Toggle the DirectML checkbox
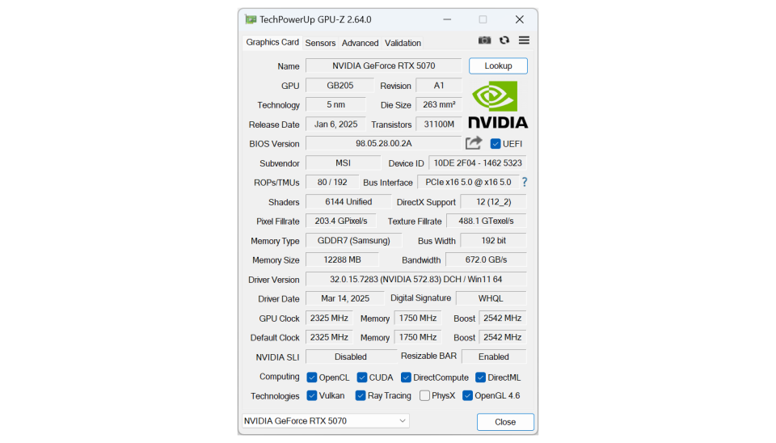776x443 pixels. [480, 378]
